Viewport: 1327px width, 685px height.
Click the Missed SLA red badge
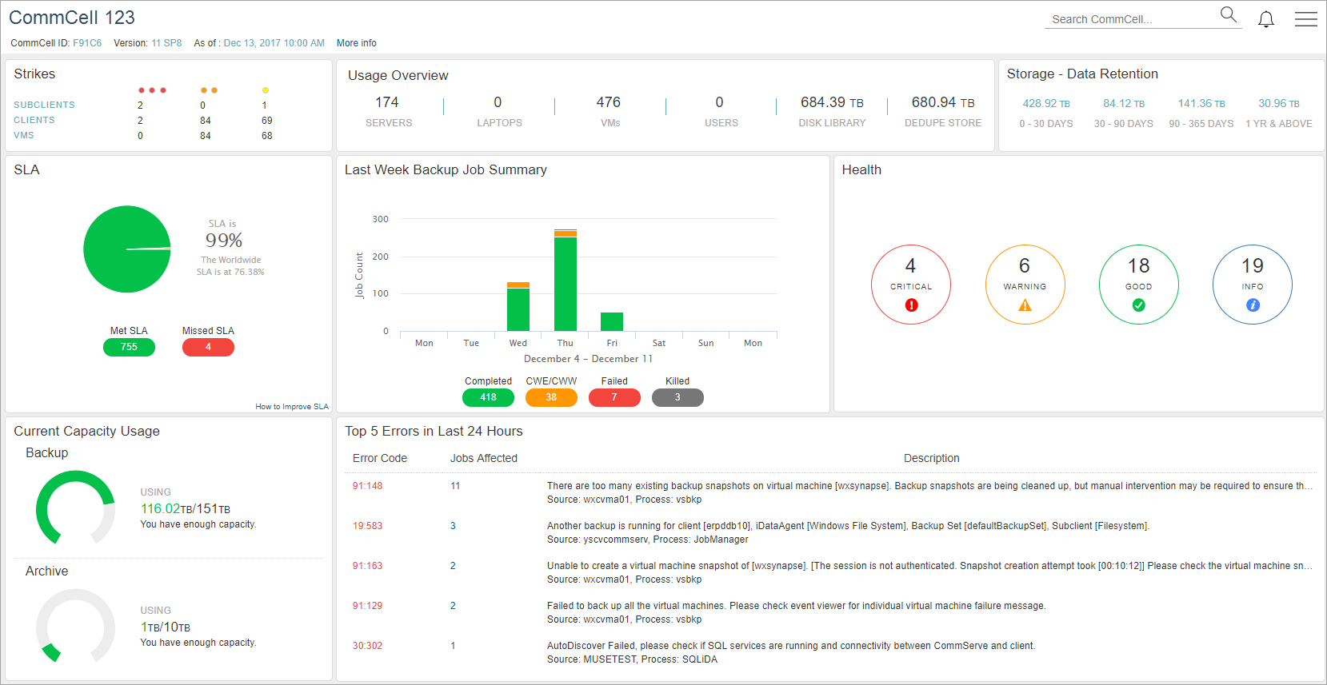tap(208, 347)
